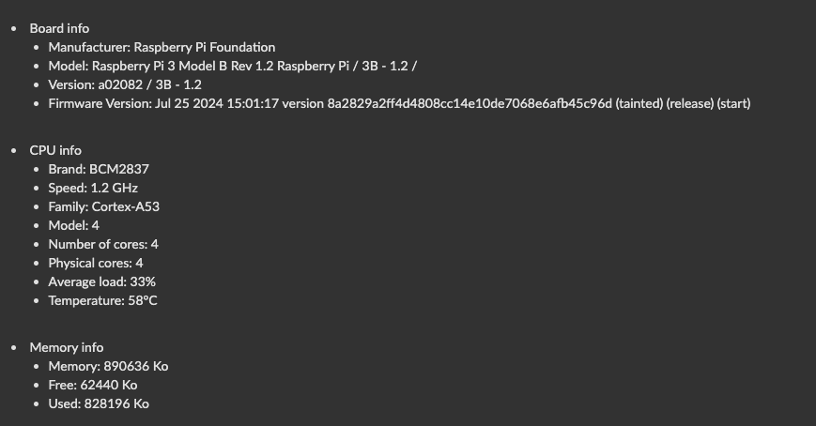Click the Firmware Version hash text
816x426 pixels.
click(x=470, y=103)
